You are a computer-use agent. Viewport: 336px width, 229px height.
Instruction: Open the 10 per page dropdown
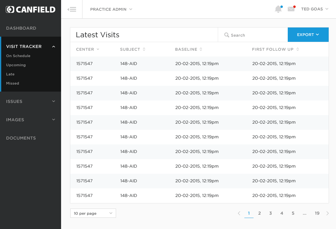pyautogui.click(x=93, y=213)
